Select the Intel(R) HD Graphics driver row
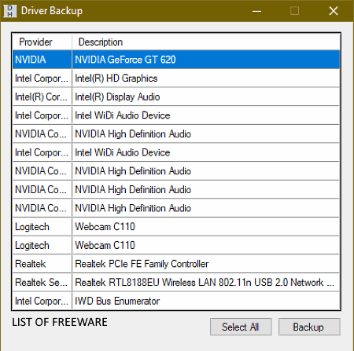Image resolution: width=354 pixels, height=351 pixels. tap(176, 79)
